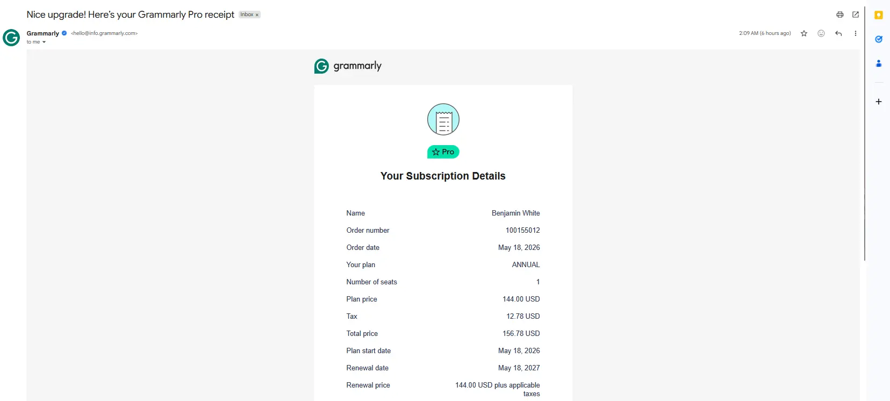Click the Grammarly sender avatar
This screenshot has height=401, width=890.
(11, 38)
